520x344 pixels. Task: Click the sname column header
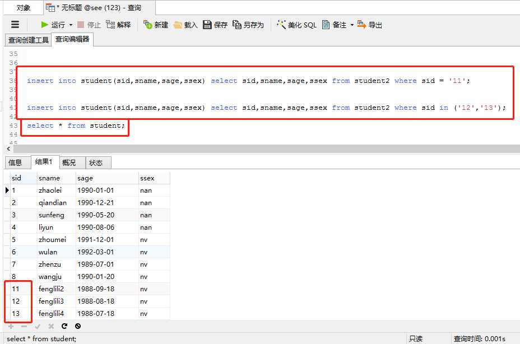coord(57,178)
